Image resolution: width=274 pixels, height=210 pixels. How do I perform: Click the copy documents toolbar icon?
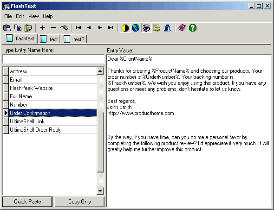pos(18,28)
